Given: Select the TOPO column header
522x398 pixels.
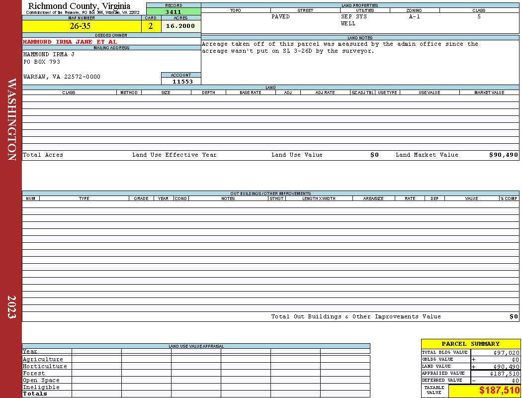Looking at the screenshot, I should [x=235, y=10].
